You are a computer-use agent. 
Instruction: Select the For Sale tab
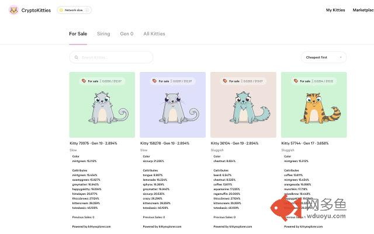(78, 34)
